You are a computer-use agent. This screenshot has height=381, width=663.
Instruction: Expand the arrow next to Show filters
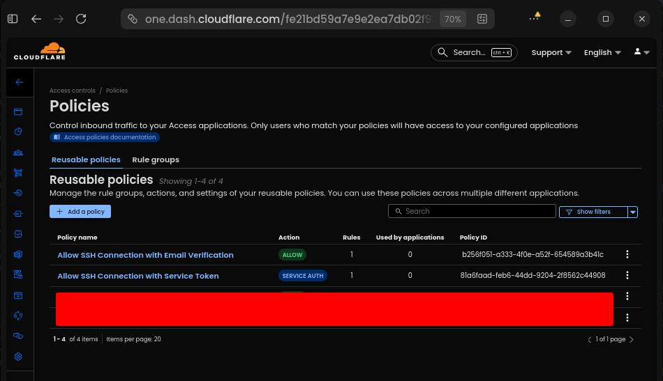tap(633, 212)
